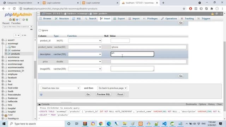This screenshot has width=226, height=127.
Task: Open phpMyAdmin home icon in sidebar
Action: [10, 20]
